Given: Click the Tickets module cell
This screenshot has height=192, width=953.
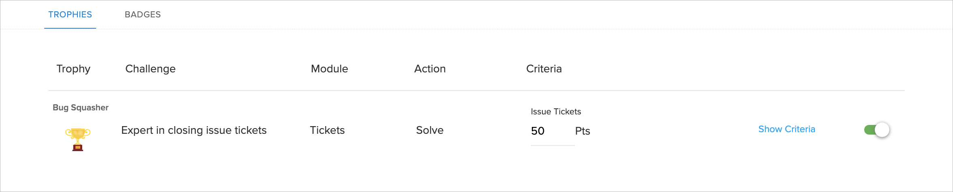Looking at the screenshot, I should click(x=327, y=130).
